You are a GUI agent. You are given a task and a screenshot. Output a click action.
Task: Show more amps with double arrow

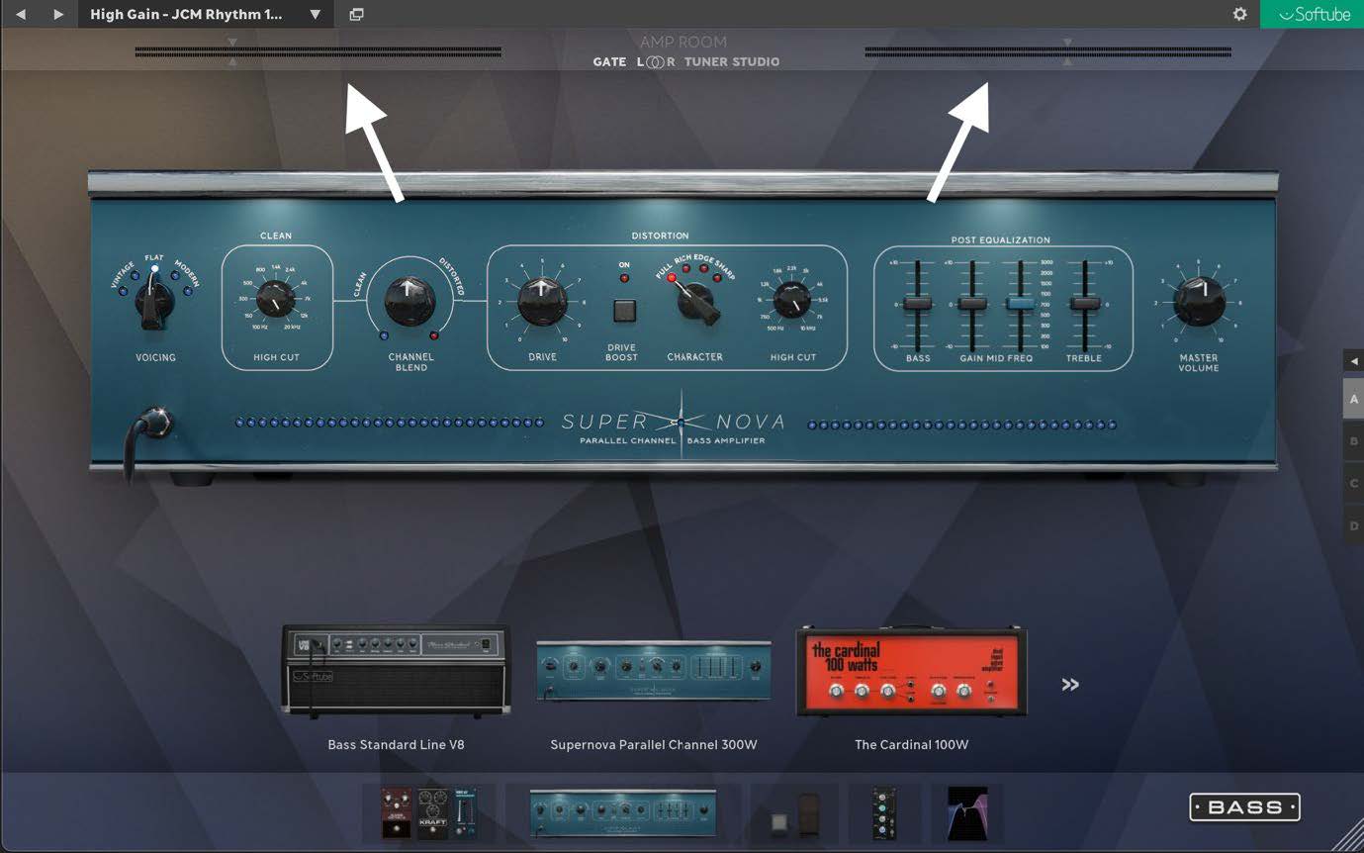coord(1070,684)
